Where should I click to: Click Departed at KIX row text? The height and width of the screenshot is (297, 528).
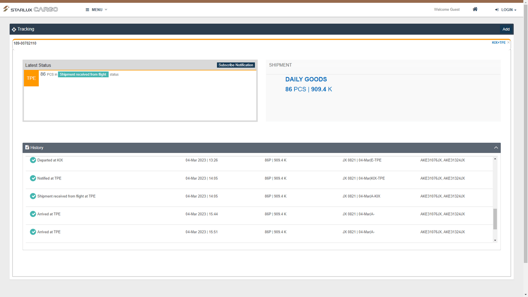tap(50, 160)
